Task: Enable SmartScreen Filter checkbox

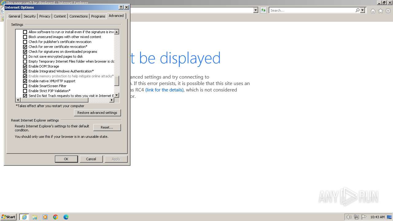Action: pos(25,86)
